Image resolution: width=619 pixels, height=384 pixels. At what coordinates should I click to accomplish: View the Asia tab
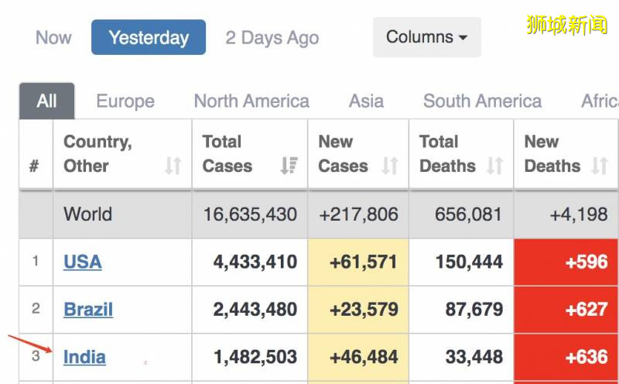(366, 101)
